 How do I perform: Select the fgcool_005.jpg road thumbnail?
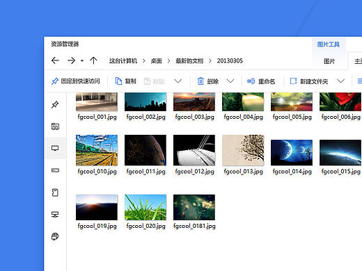(x=292, y=101)
